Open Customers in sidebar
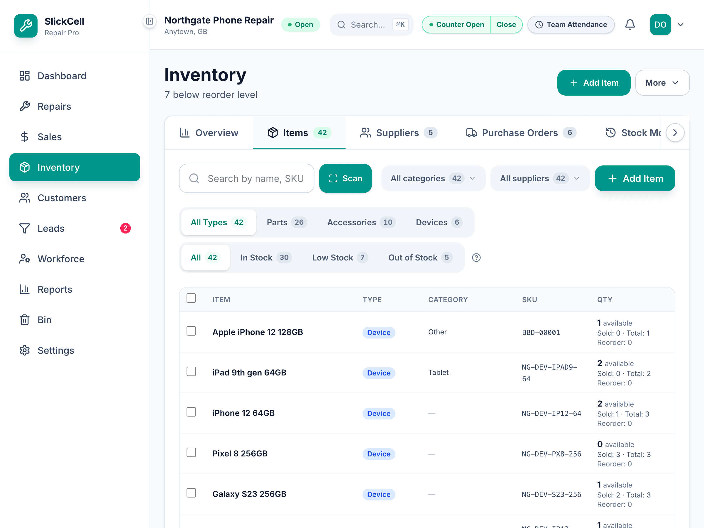The image size is (704, 528). [75, 198]
